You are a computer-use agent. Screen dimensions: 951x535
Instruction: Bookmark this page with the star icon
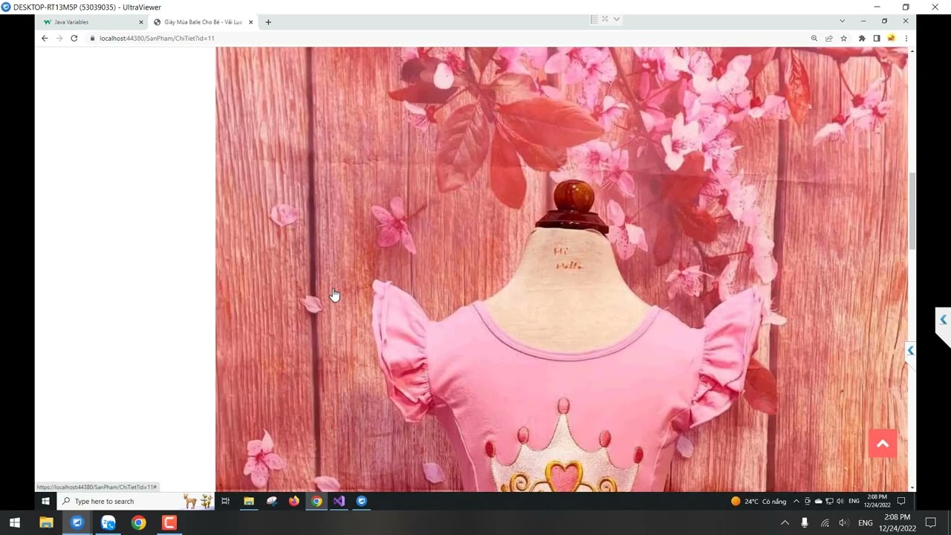point(843,38)
